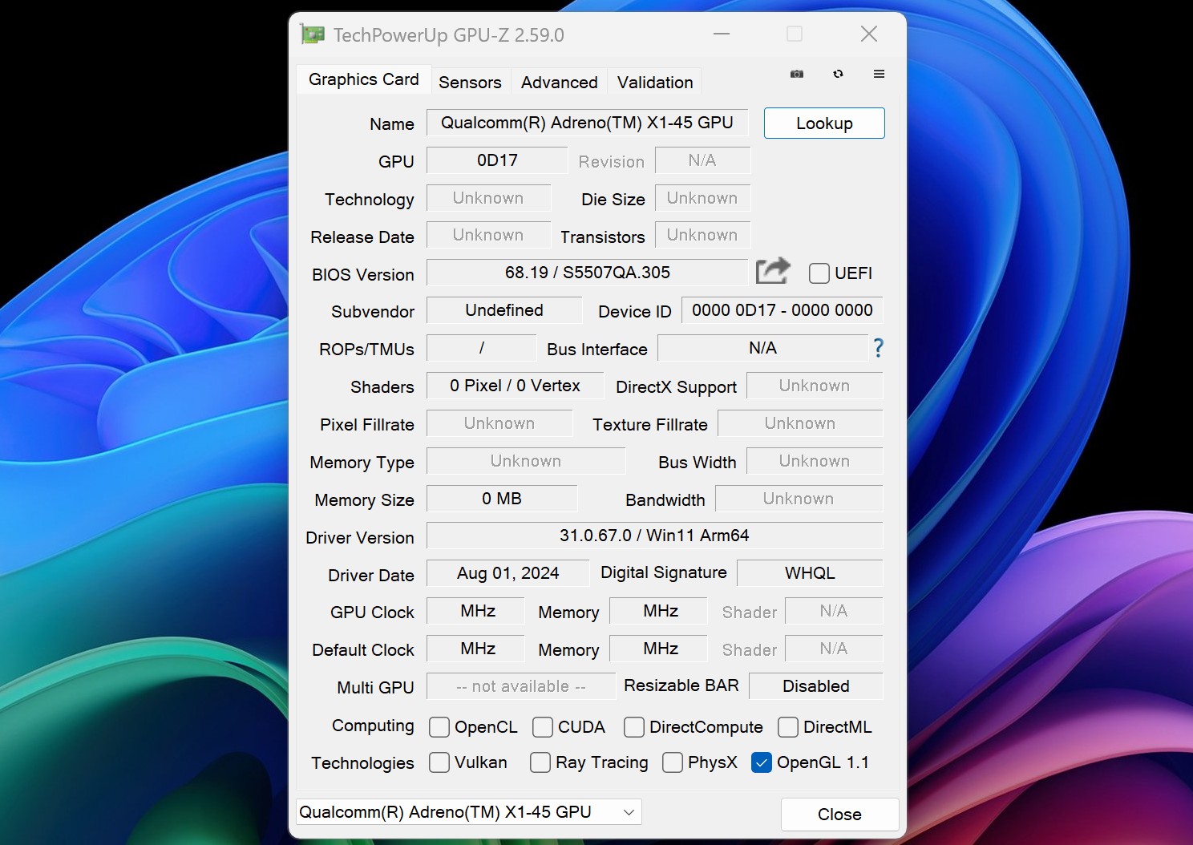This screenshot has height=845, width=1193.
Task: Click the Memory Type Unknown field
Action: [526, 461]
